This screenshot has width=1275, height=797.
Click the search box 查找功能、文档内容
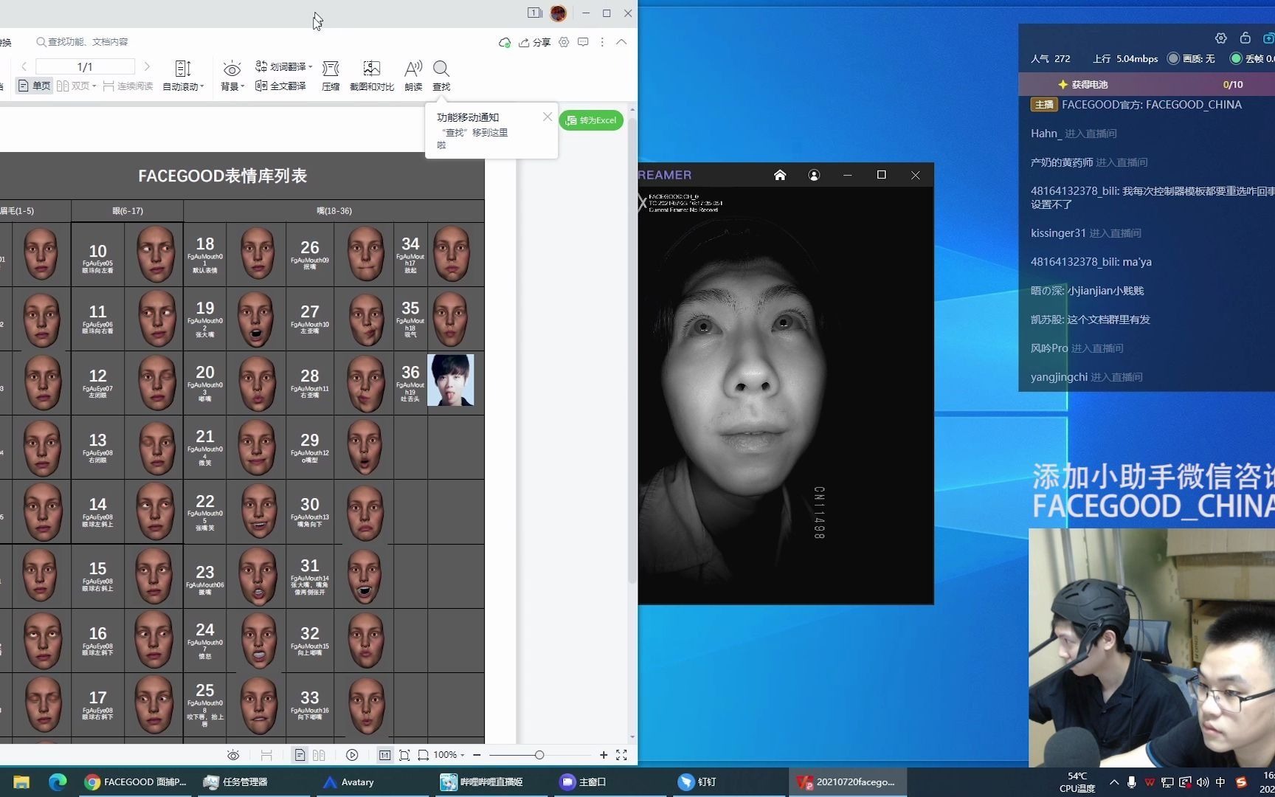(83, 42)
